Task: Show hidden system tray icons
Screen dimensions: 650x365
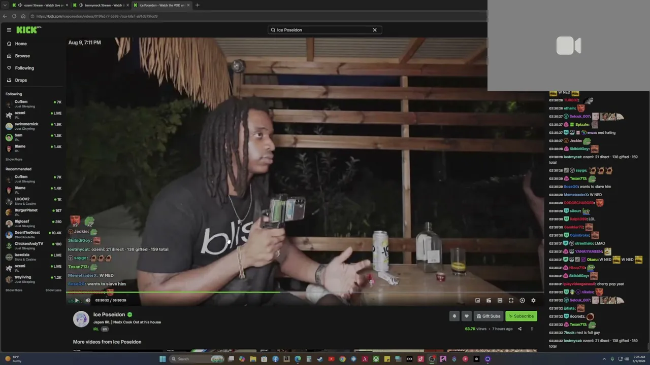Action: point(604,359)
